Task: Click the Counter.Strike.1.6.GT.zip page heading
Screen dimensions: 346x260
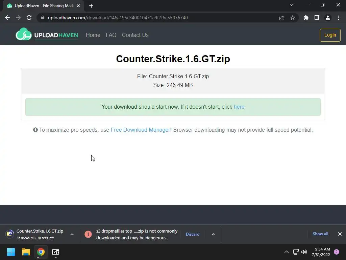Action: 173,59
